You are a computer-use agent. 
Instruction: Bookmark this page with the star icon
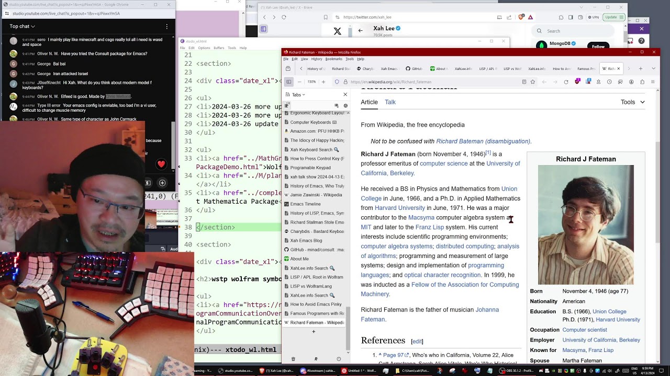[533, 81]
